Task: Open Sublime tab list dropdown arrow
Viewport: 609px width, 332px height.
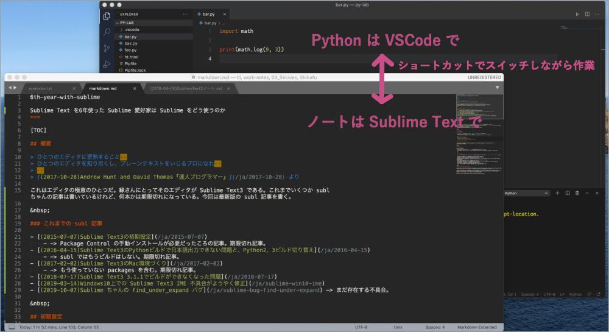Action: 497,88
